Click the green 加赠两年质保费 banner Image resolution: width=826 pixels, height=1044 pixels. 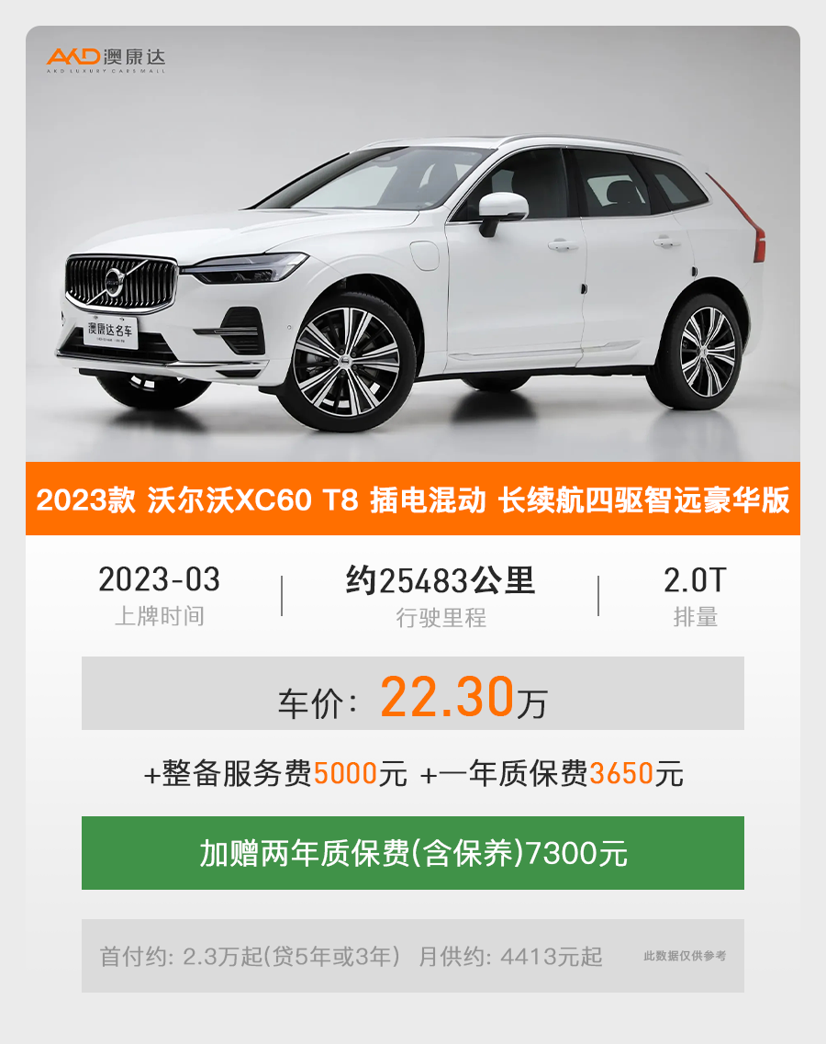click(413, 853)
